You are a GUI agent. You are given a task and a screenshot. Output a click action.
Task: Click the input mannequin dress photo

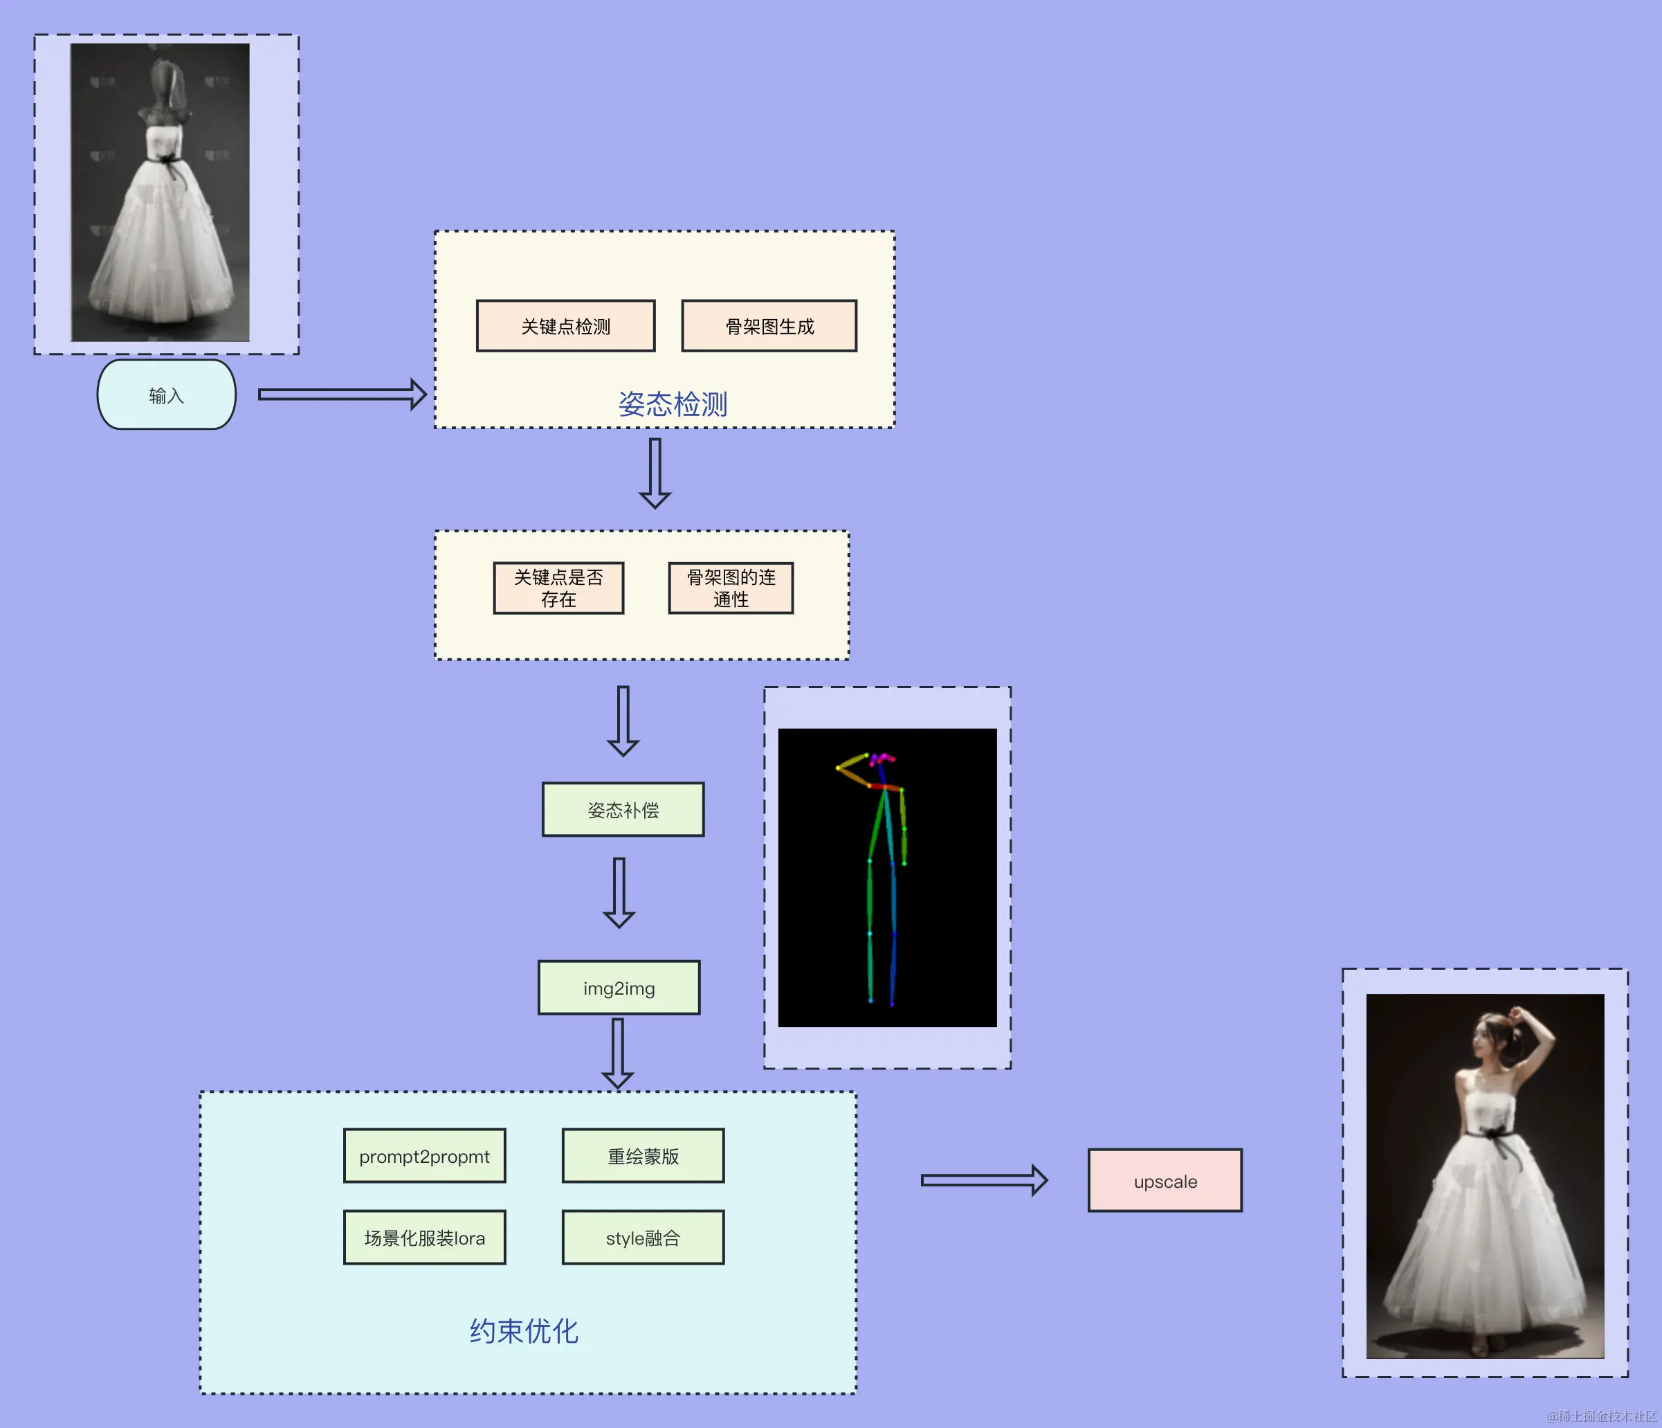[x=161, y=192]
